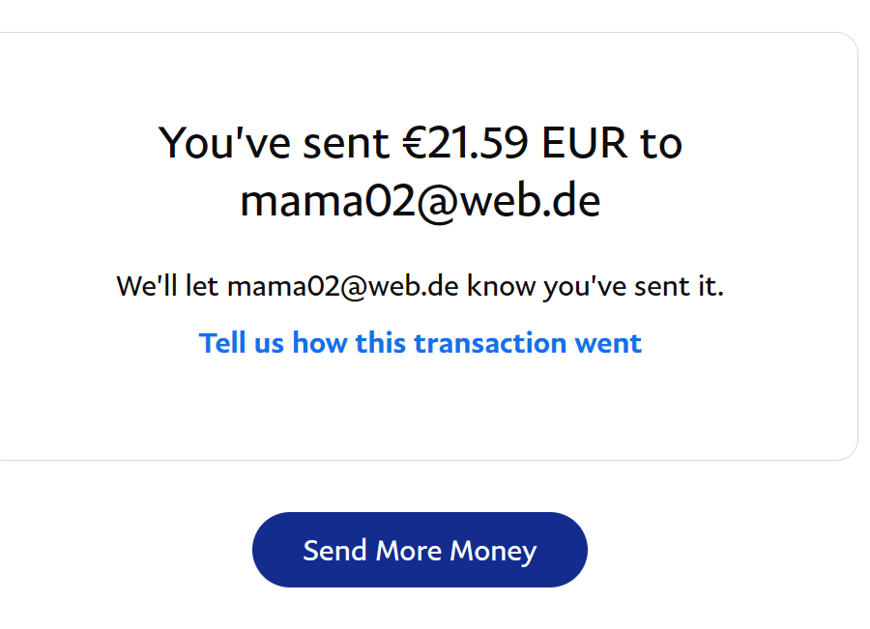The width and height of the screenshot is (870, 629).
Task: Open the Tell us how this transaction went link
Action: (420, 343)
